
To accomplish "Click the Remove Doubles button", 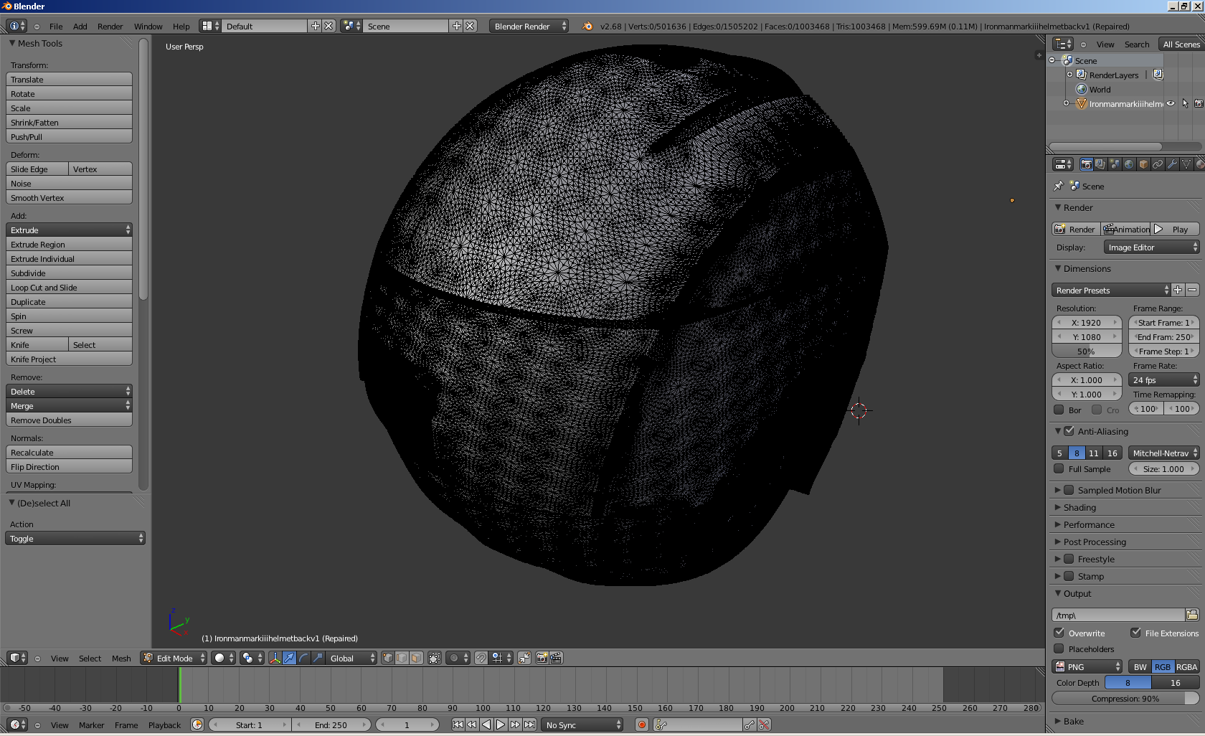I will pyautogui.click(x=69, y=420).
